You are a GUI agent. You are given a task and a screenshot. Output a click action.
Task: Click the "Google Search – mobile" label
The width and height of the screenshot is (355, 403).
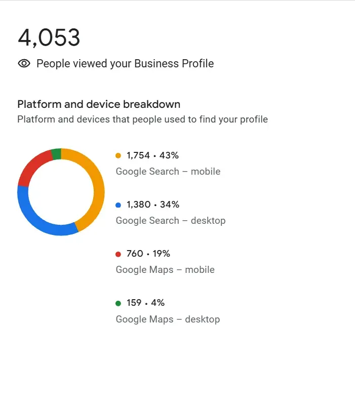click(x=168, y=171)
